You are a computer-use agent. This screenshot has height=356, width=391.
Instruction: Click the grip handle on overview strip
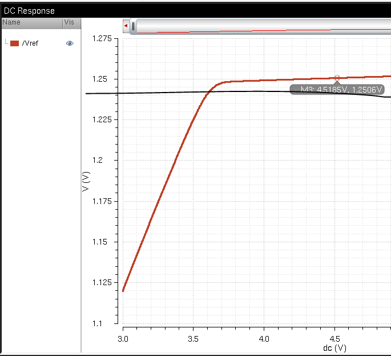133,26
